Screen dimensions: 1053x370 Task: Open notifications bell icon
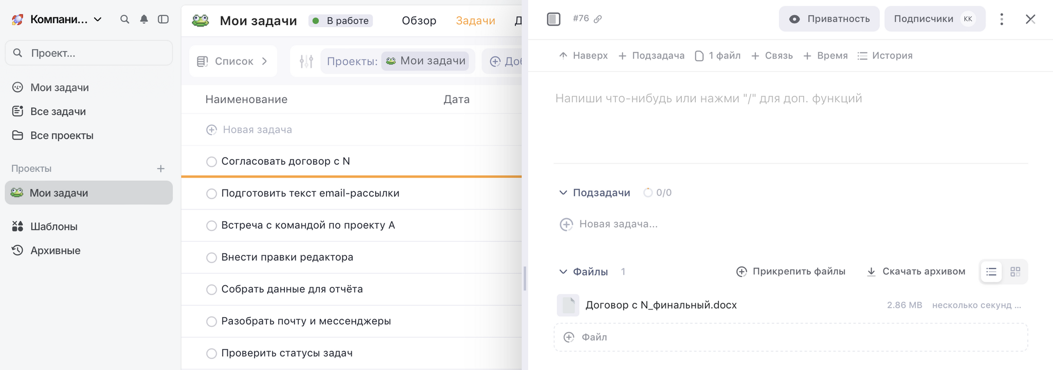(x=144, y=20)
